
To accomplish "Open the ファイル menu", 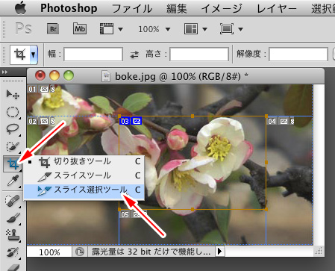I will click(132, 9).
